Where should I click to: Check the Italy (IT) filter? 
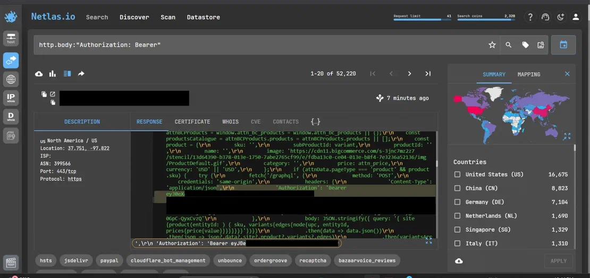(x=457, y=244)
